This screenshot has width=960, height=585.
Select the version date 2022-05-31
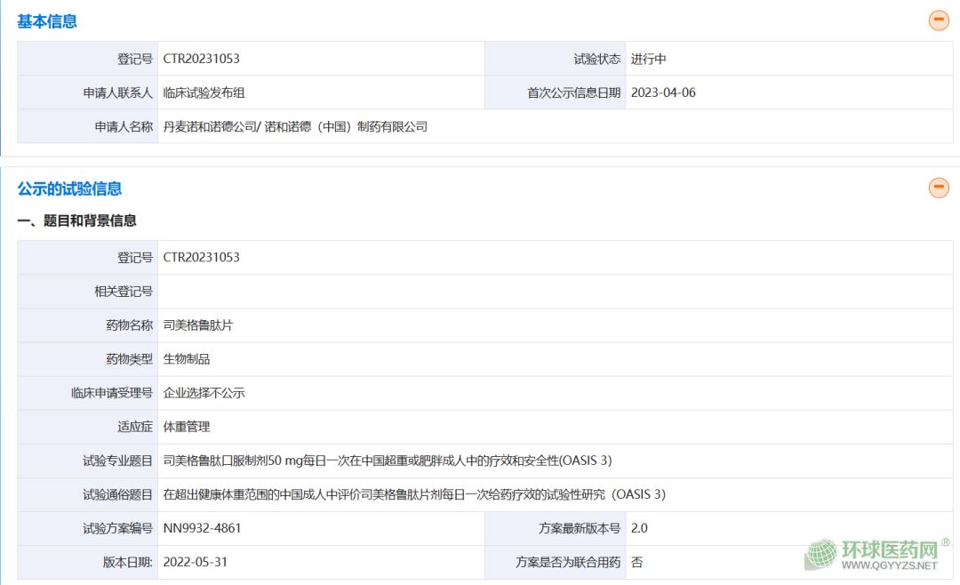(x=201, y=562)
